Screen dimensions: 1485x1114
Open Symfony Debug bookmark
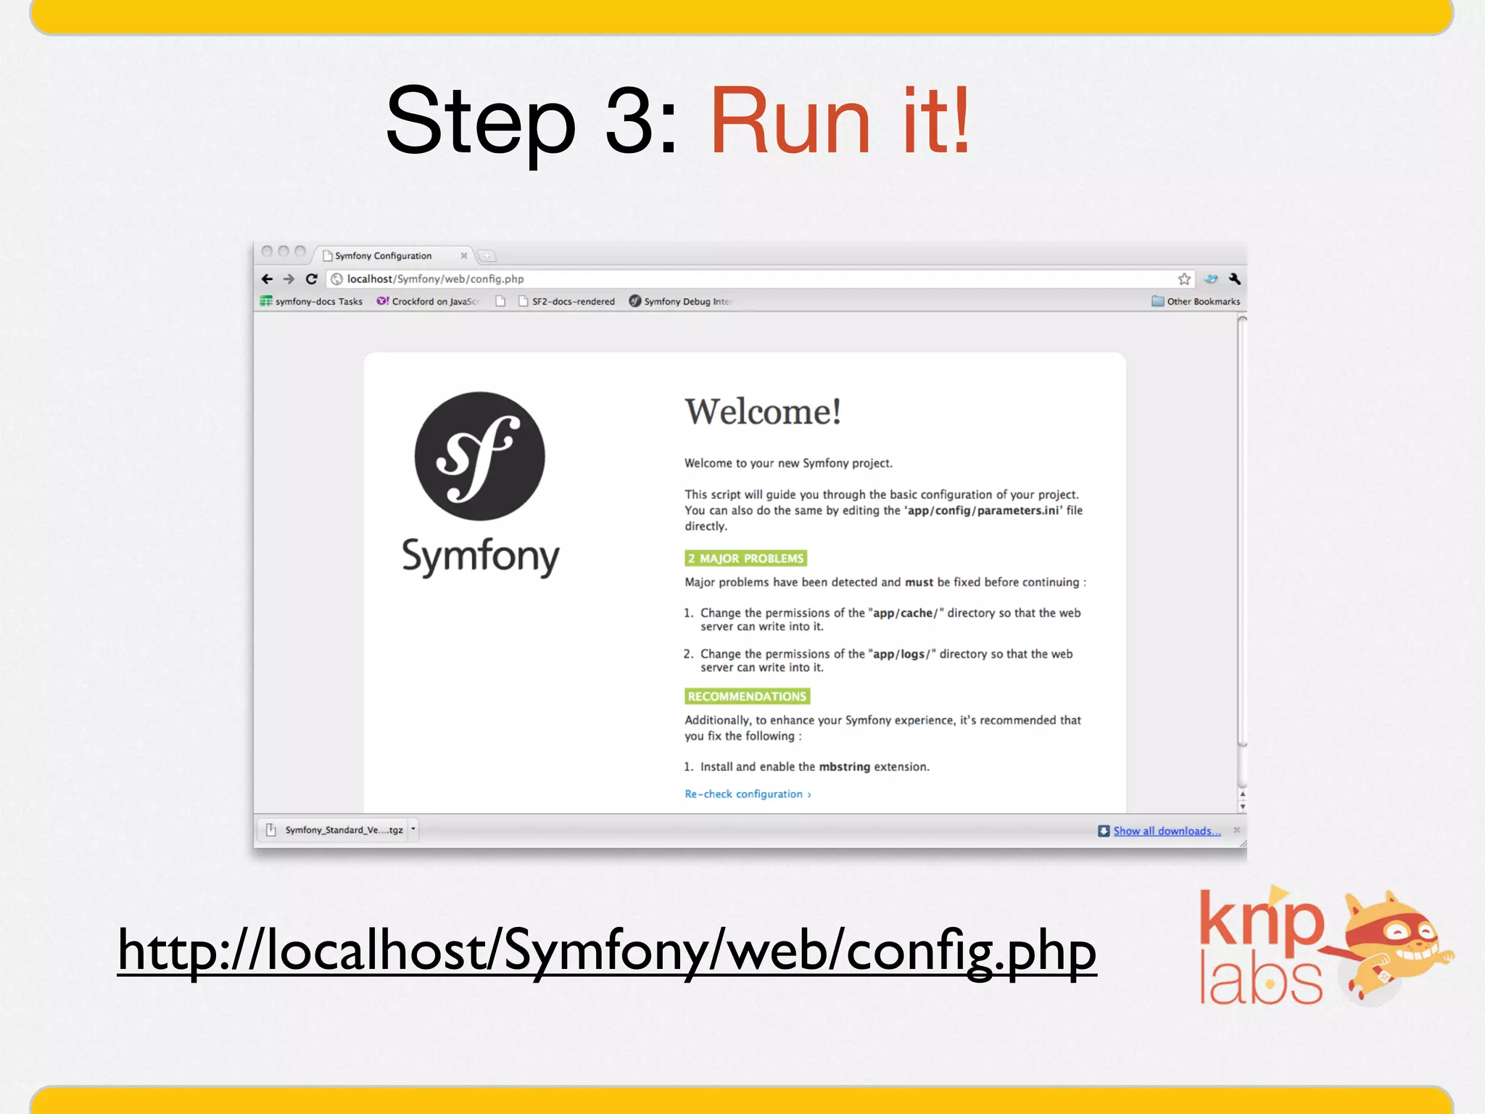coord(680,302)
